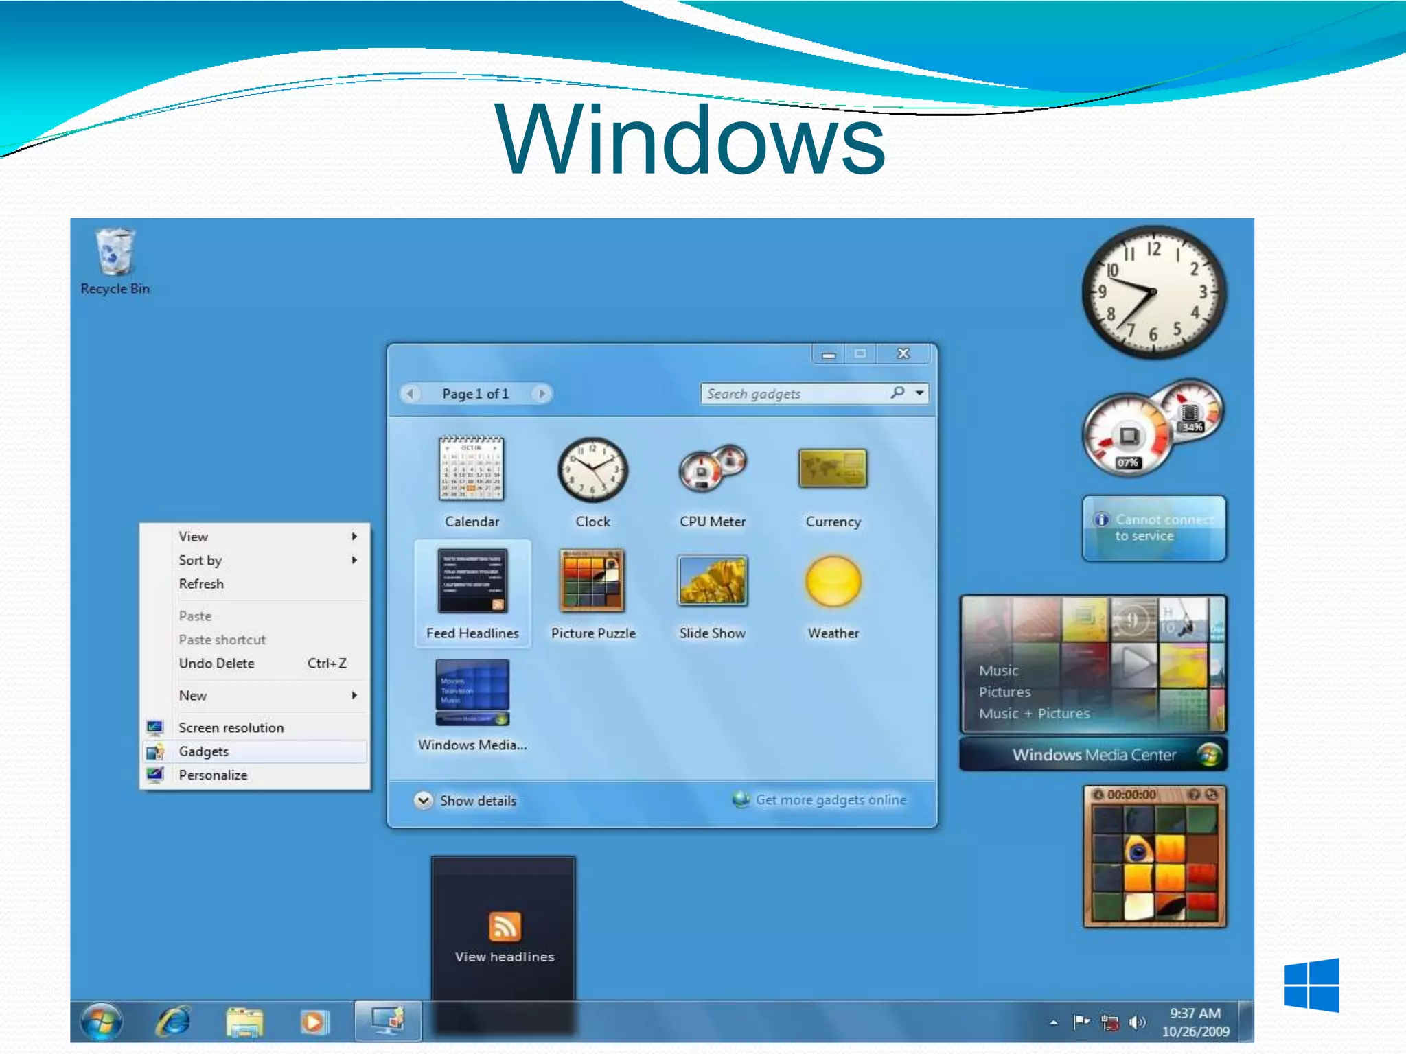Click View headlines on feed gadget
This screenshot has width=1406, height=1054.
(x=505, y=957)
